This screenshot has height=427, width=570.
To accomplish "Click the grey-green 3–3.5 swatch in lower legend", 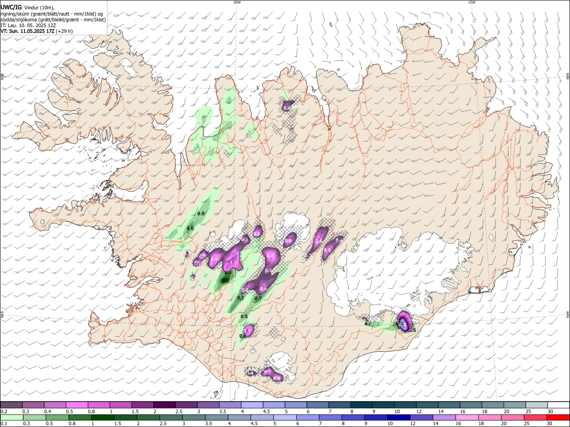I will tap(194, 417).
